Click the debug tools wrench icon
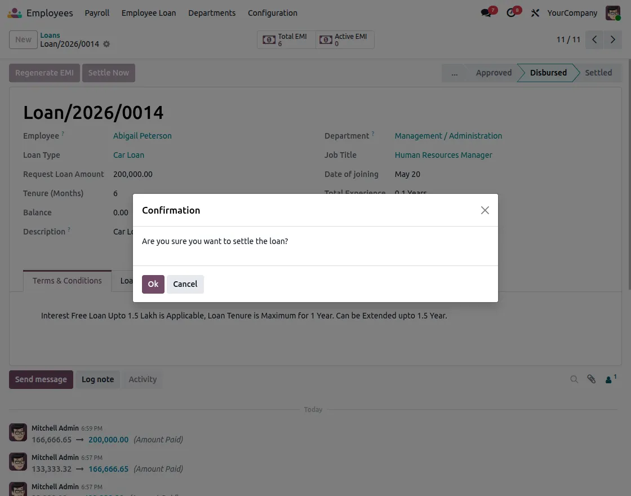Image resolution: width=631 pixels, height=496 pixels. click(535, 13)
